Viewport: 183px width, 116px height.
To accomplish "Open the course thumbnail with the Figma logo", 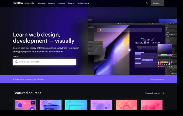I will (x=25, y=105).
